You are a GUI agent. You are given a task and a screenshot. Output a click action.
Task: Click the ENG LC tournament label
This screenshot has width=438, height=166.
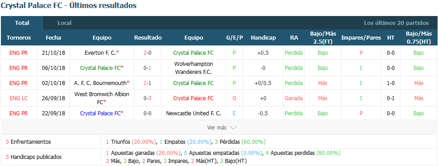(x=19, y=98)
